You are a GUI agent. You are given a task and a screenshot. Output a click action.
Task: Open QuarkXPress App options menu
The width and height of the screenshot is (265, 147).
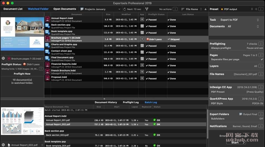click(x=261, y=99)
